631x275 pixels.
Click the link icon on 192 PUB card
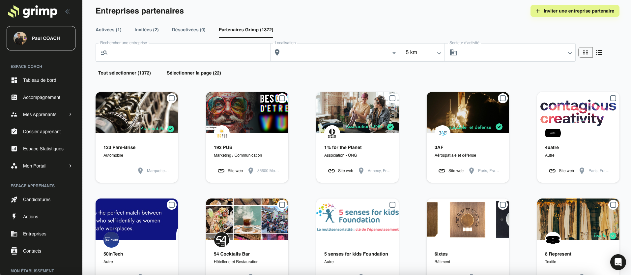click(221, 171)
